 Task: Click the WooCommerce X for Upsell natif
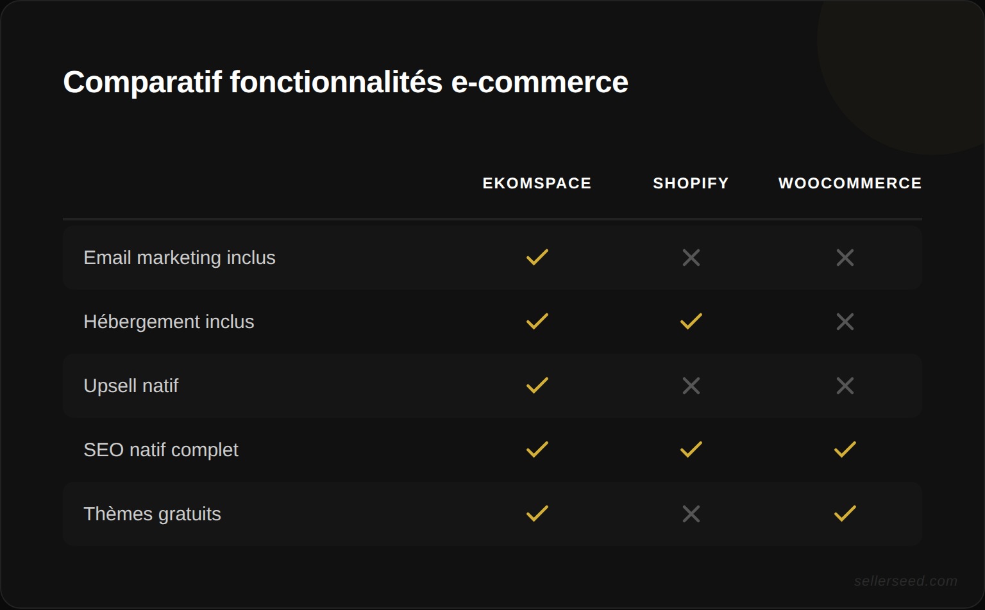[845, 386]
